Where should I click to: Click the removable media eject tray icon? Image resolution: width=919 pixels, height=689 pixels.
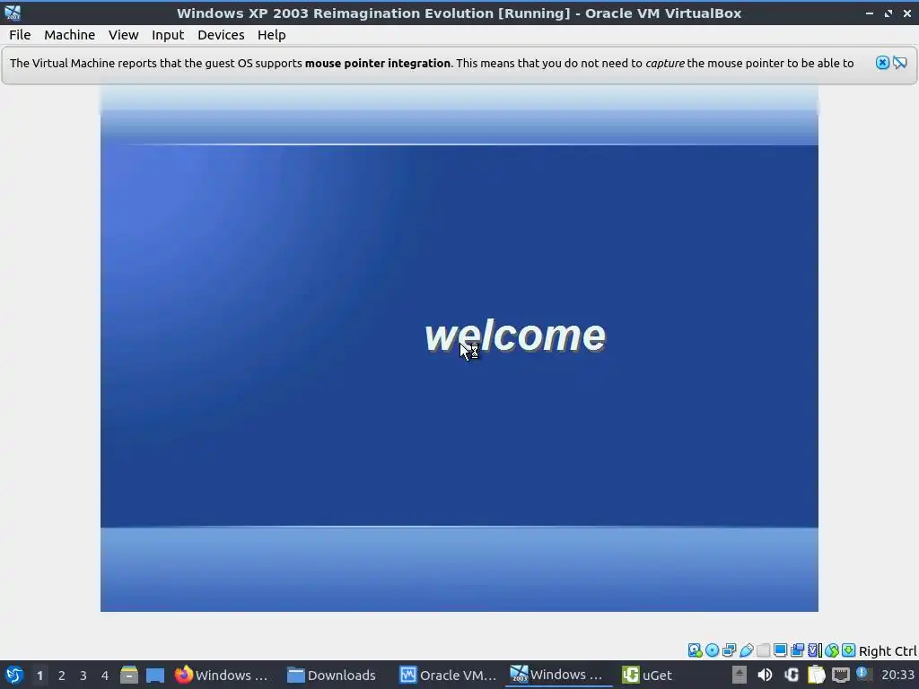[740, 675]
